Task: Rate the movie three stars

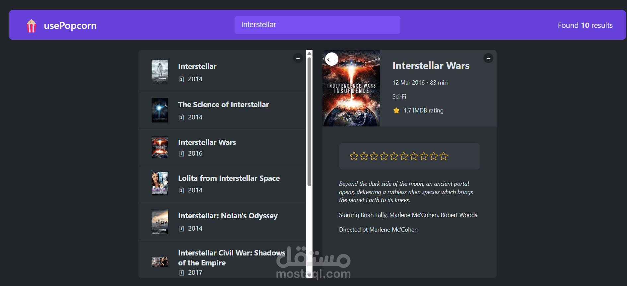Action: 374,156
